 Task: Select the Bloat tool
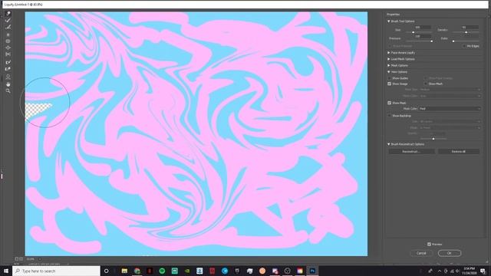(x=8, y=48)
